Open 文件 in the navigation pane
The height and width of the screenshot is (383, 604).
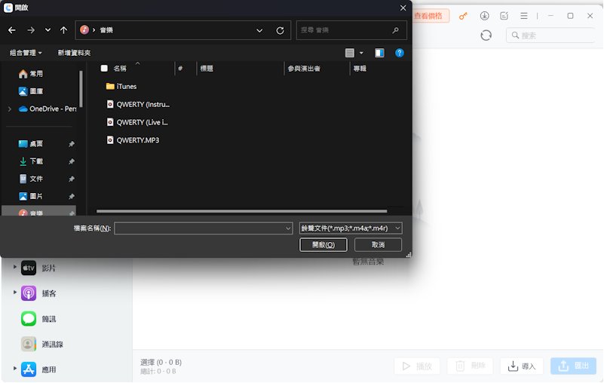[31, 179]
